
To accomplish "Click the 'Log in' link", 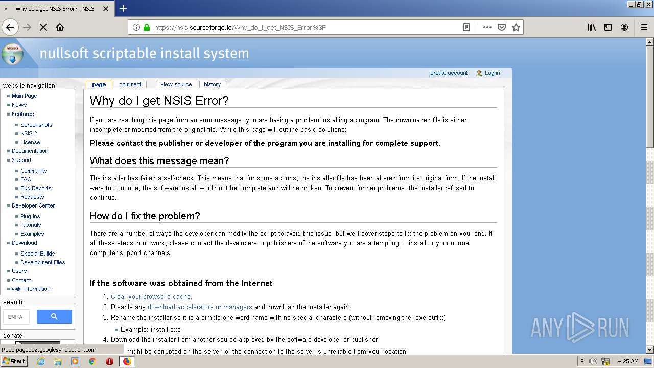I will [x=493, y=73].
